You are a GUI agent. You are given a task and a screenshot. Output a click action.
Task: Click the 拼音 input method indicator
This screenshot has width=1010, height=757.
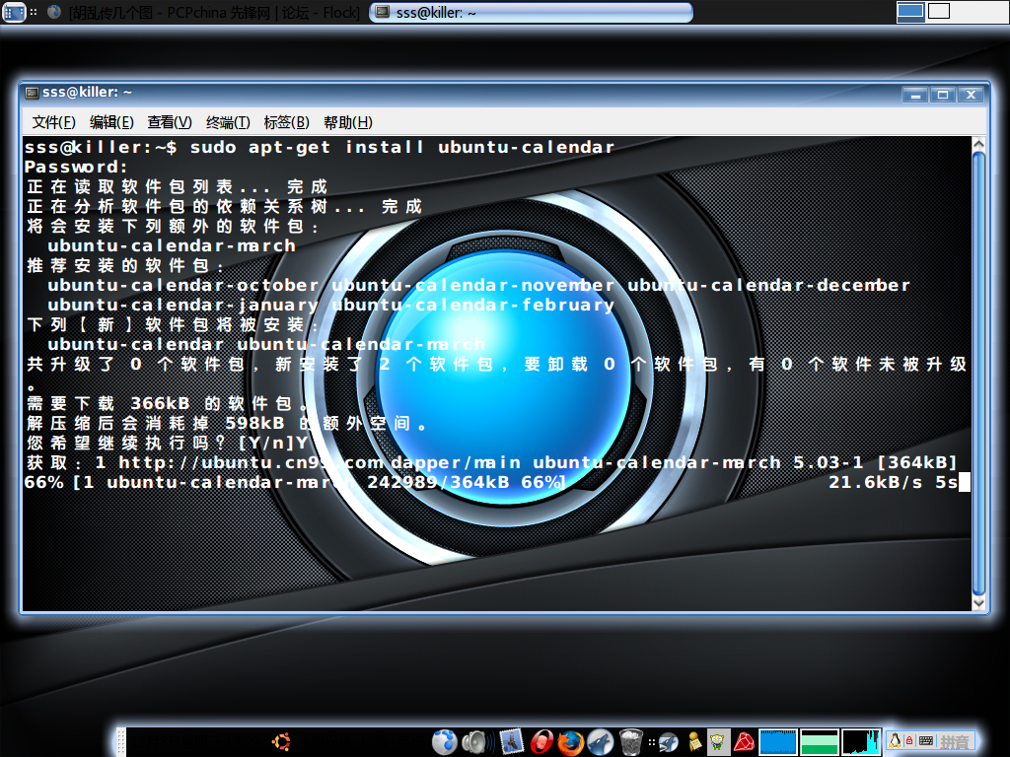954,741
